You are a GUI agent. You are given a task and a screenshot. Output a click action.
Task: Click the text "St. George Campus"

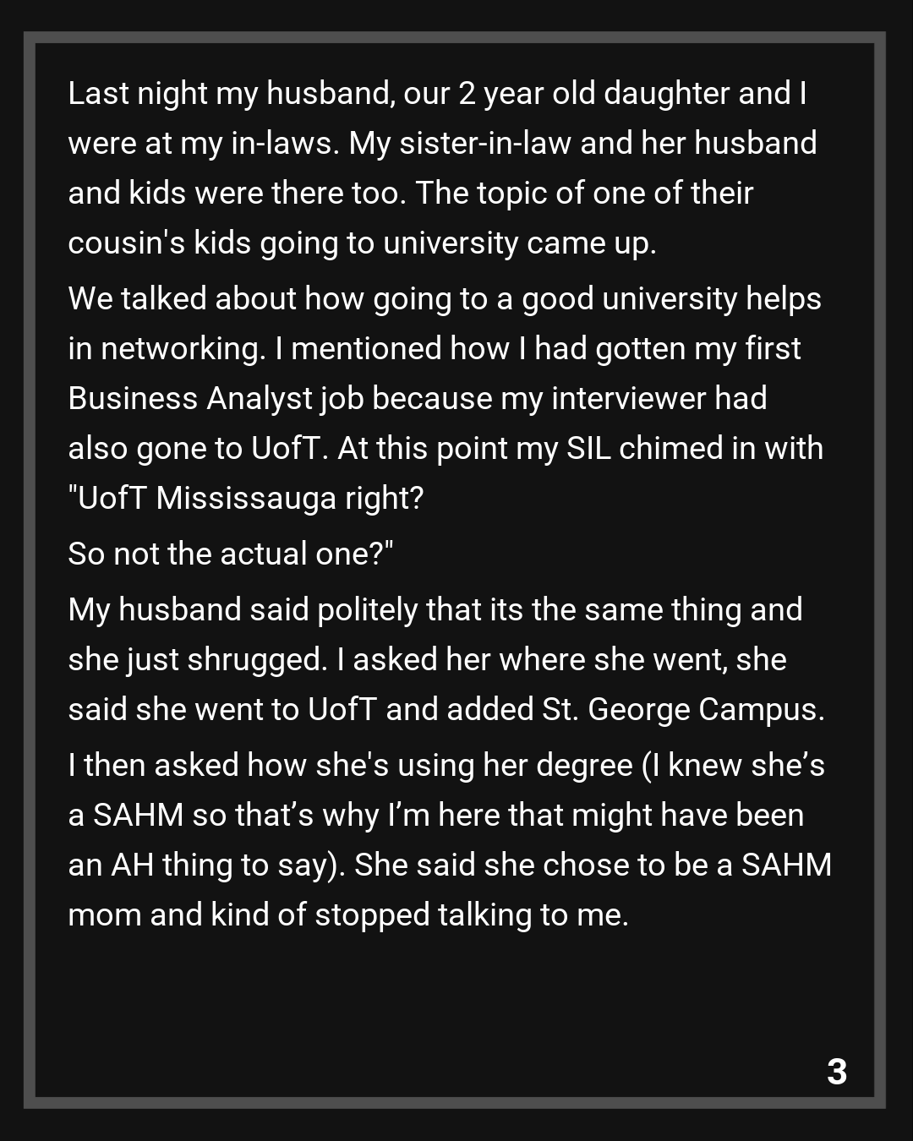coord(682,709)
